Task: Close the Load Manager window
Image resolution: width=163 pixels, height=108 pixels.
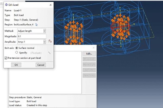Action: point(93,48)
